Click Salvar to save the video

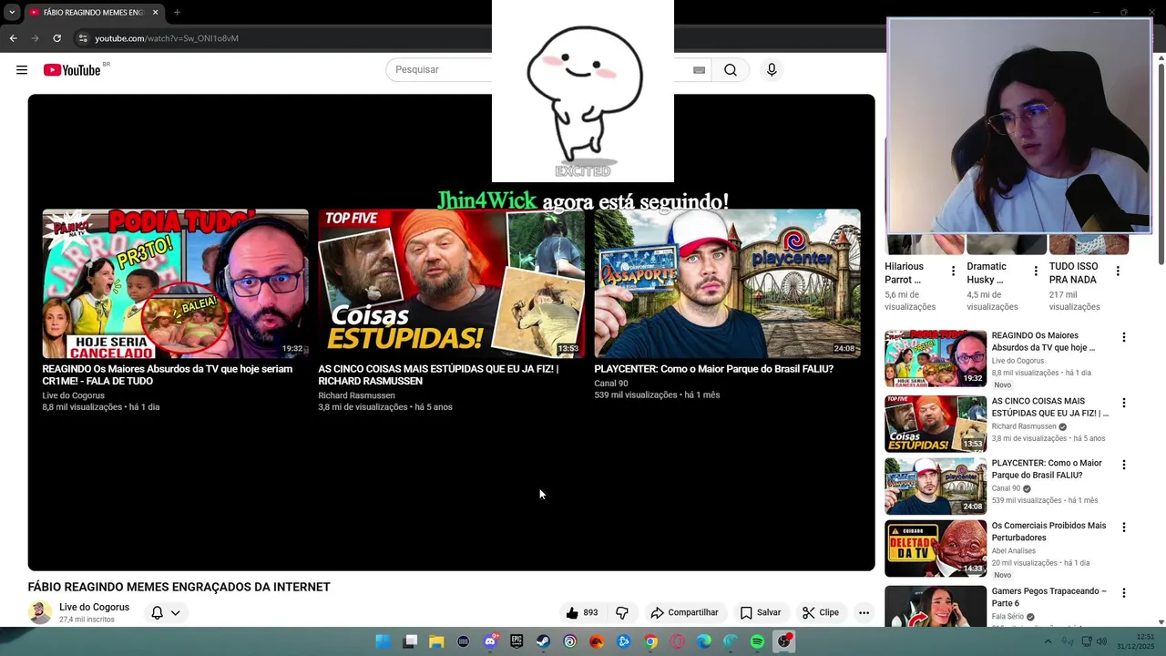(761, 613)
